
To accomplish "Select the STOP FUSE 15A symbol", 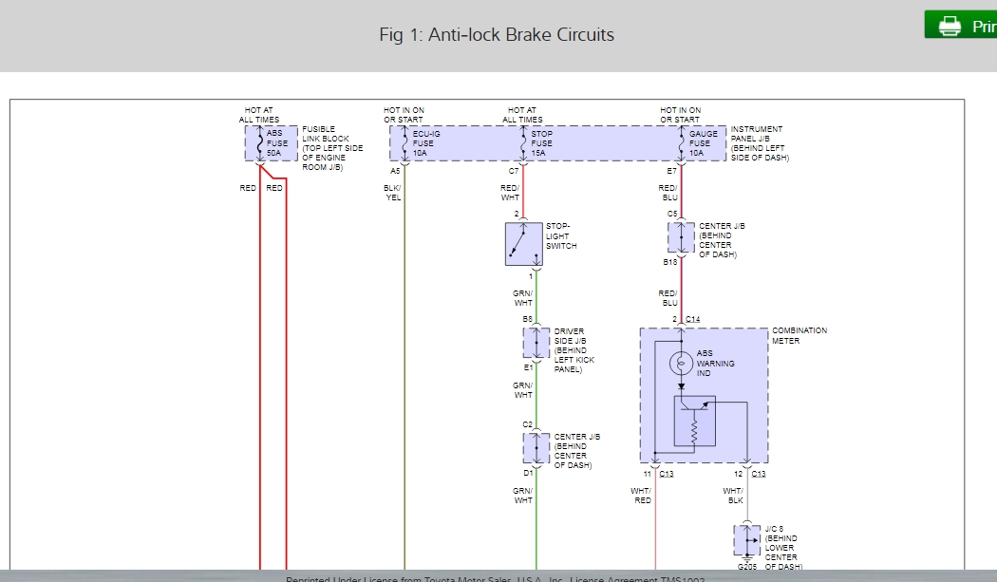I will [523, 142].
